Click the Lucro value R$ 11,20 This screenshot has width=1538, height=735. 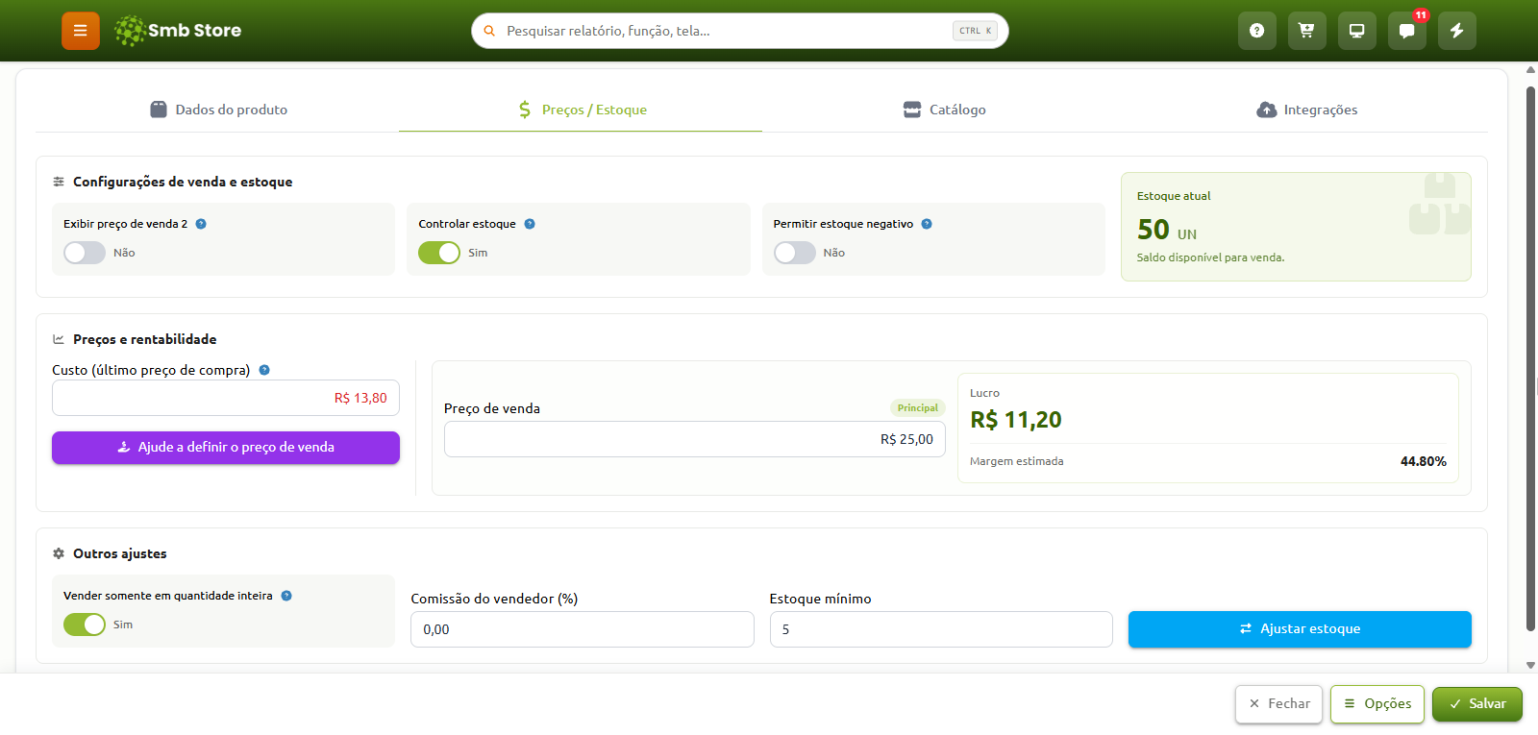tap(1016, 420)
